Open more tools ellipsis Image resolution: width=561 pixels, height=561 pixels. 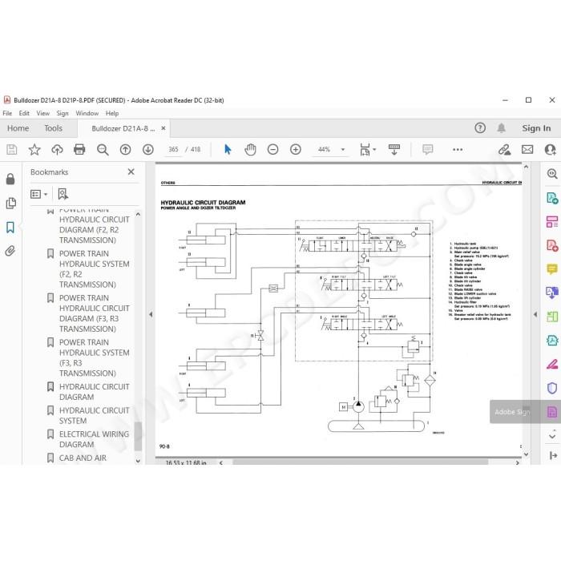pos(458,149)
